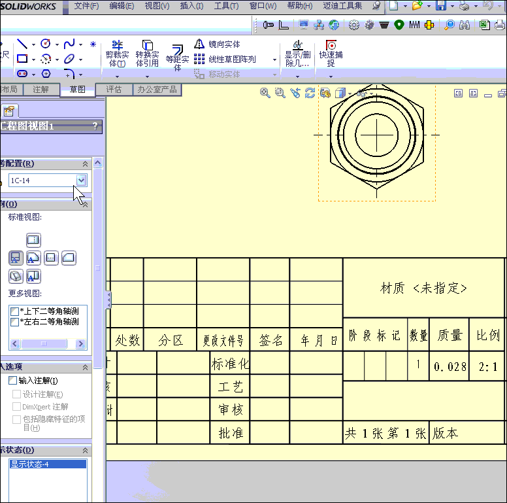The height and width of the screenshot is (503, 507).
Task: Select the Circle sketch tool
Action: click(46, 44)
